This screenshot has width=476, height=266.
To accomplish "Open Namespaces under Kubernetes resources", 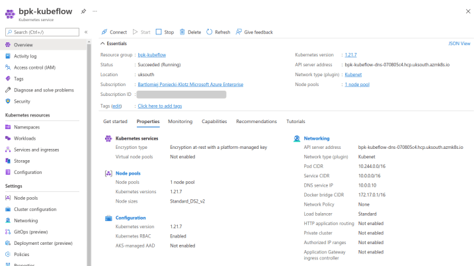I will tap(26, 127).
